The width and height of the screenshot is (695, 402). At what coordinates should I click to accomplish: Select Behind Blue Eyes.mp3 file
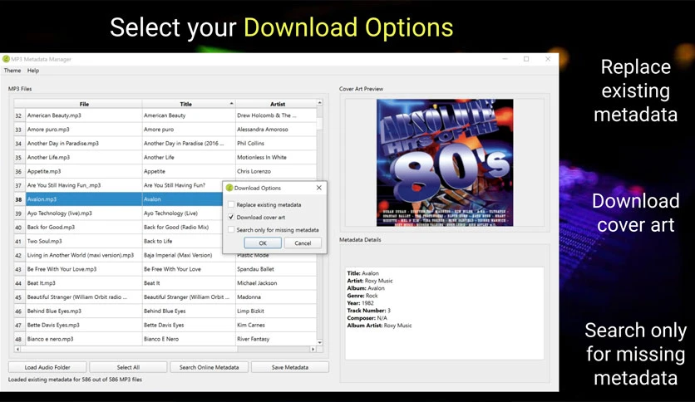click(84, 311)
